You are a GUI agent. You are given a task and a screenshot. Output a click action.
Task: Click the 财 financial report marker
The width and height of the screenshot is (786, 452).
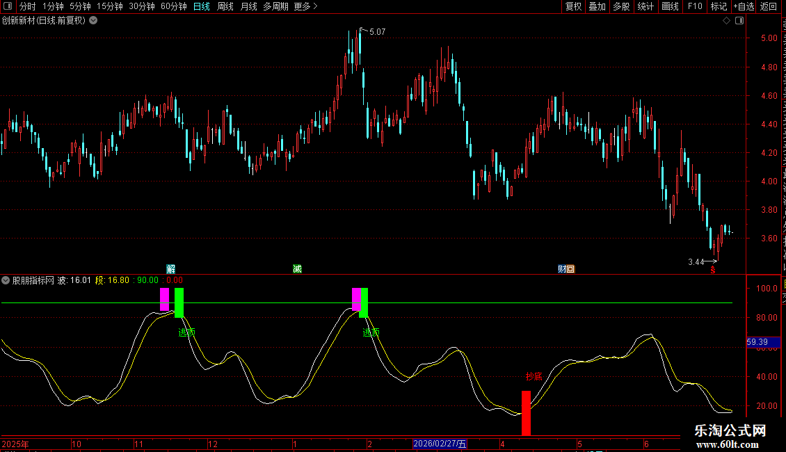[x=562, y=269]
